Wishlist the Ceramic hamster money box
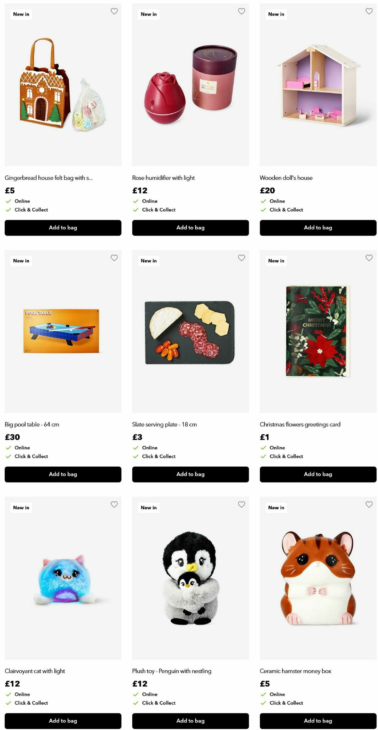 click(x=369, y=504)
